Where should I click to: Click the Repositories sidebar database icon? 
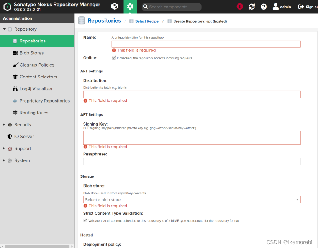click(15, 41)
